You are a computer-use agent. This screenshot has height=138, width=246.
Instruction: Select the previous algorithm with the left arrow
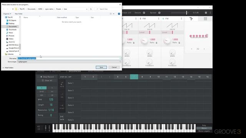pos(192,49)
